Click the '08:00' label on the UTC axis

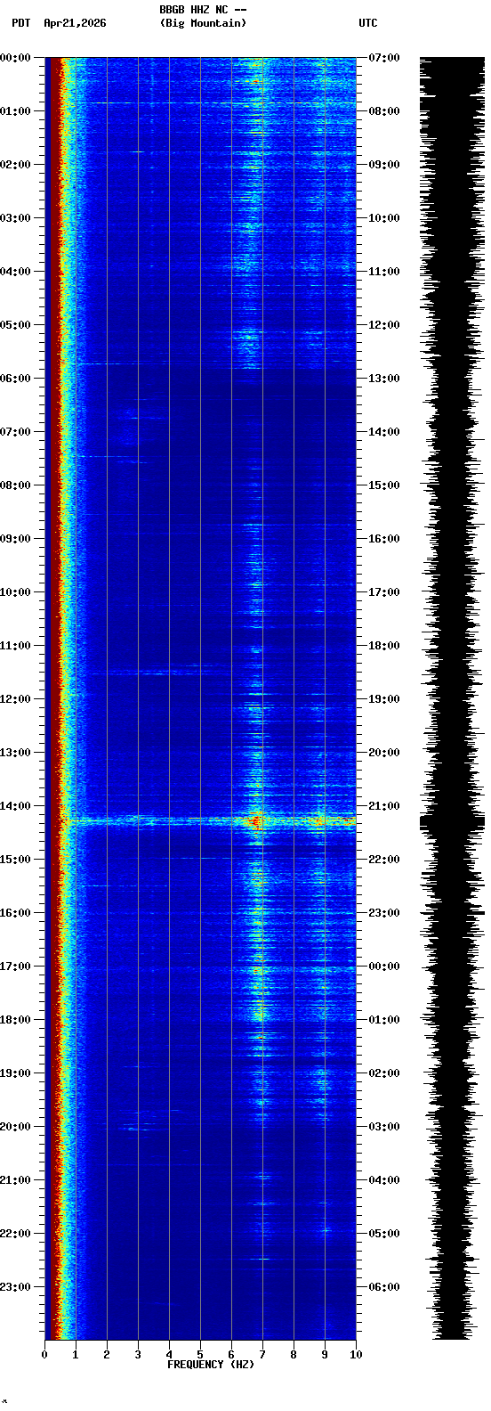(x=383, y=111)
